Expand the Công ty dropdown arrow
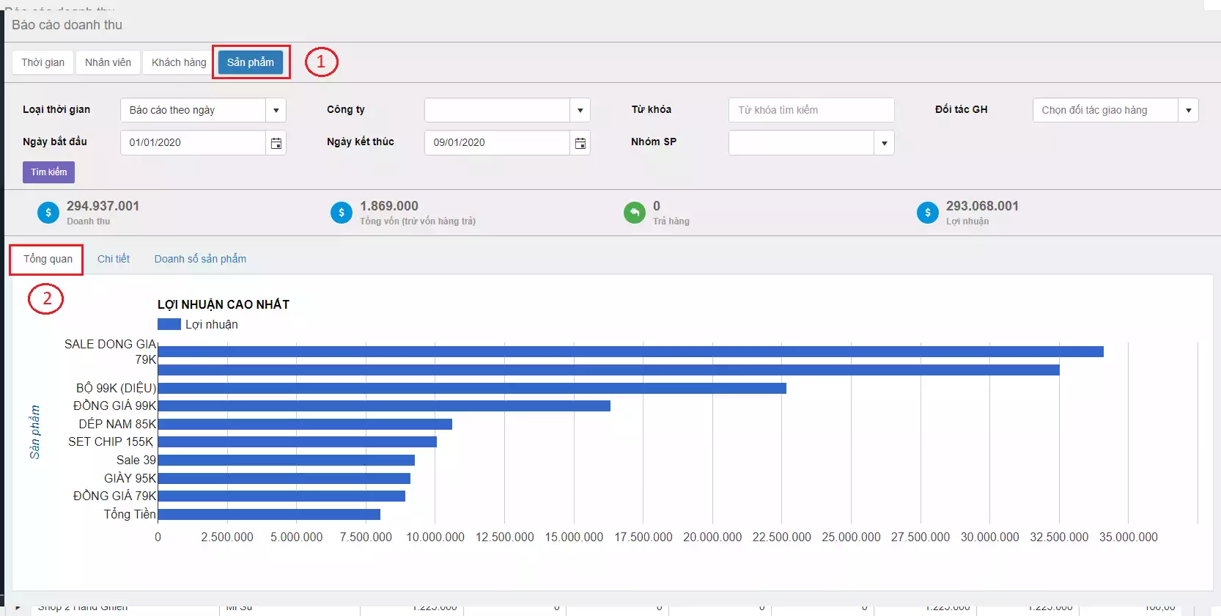The image size is (1221, 616). point(580,111)
